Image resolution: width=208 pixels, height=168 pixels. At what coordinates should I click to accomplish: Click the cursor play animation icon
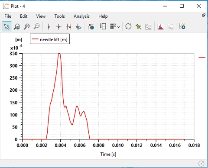coord(79,27)
